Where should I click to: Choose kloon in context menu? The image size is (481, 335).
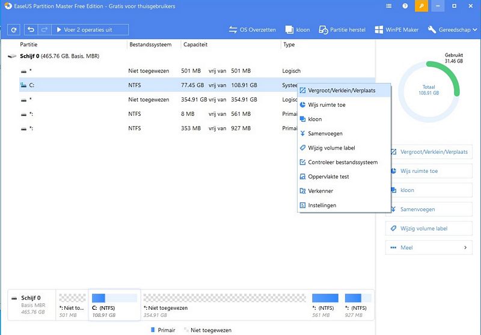344,119
